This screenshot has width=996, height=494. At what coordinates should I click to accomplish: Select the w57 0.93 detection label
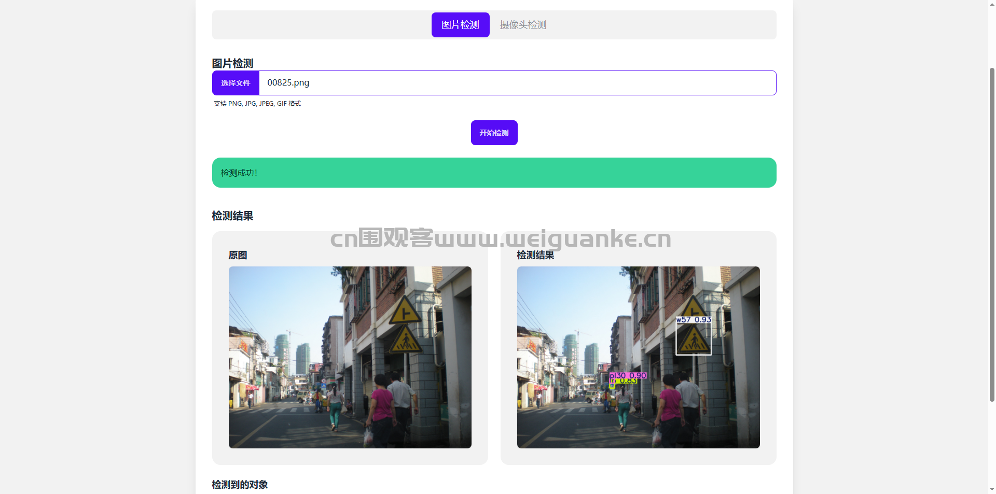[694, 320]
